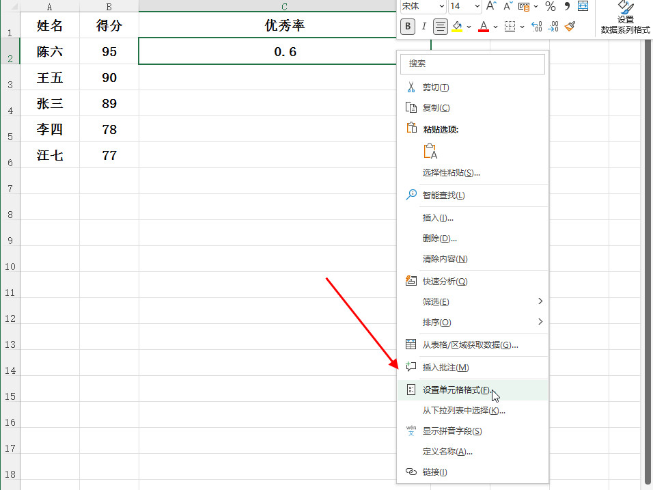Open 设置单元格格式(F)... menu item

click(472, 390)
